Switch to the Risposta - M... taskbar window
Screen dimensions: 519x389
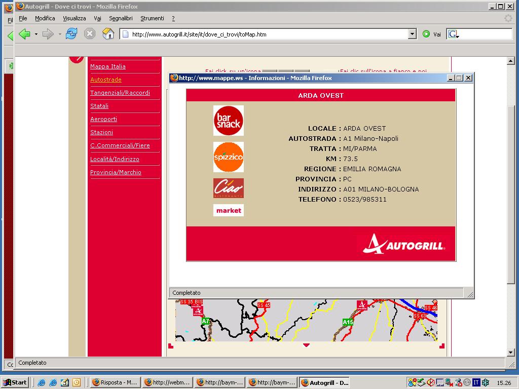(115, 382)
